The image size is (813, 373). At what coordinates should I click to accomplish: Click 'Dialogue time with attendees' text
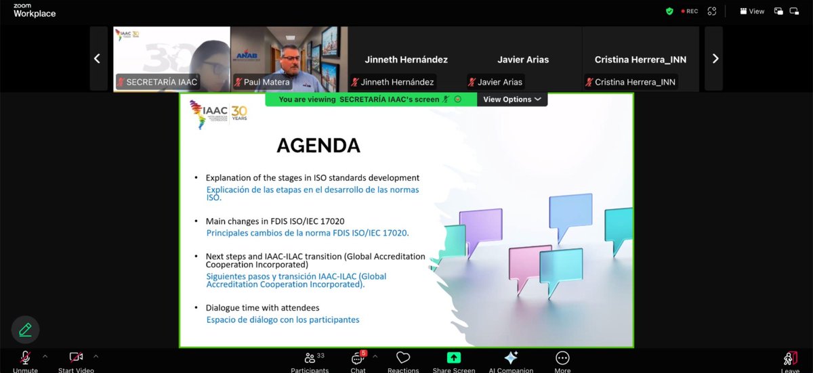tap(262, 308)
